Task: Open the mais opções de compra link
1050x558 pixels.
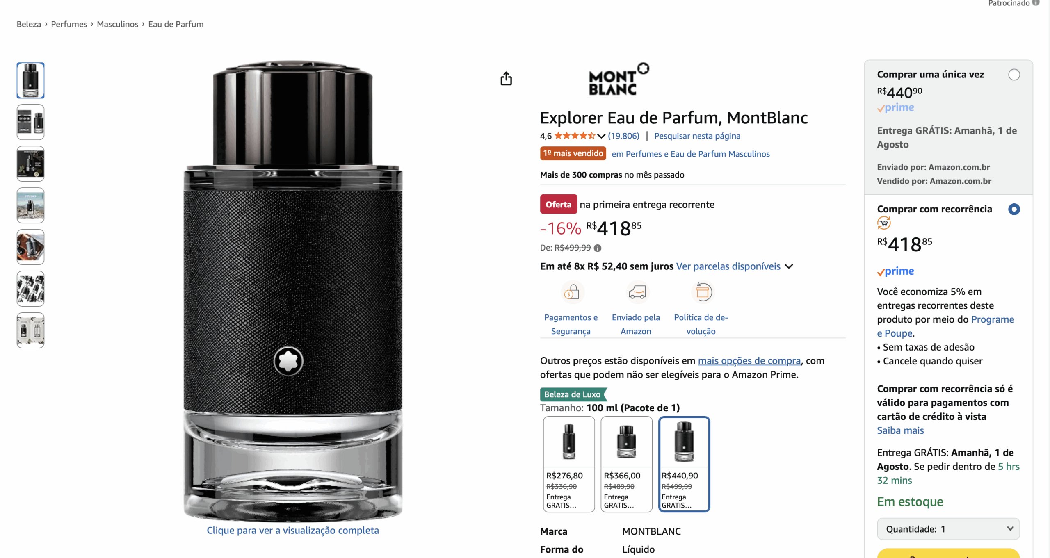Action: click(x=749, y=361)
